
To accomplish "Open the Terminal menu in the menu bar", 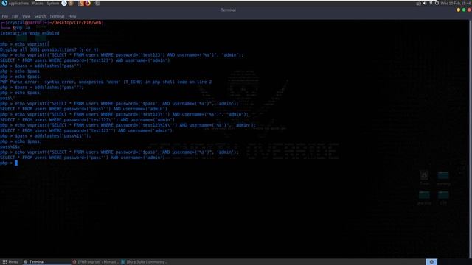I will [57, 16].
